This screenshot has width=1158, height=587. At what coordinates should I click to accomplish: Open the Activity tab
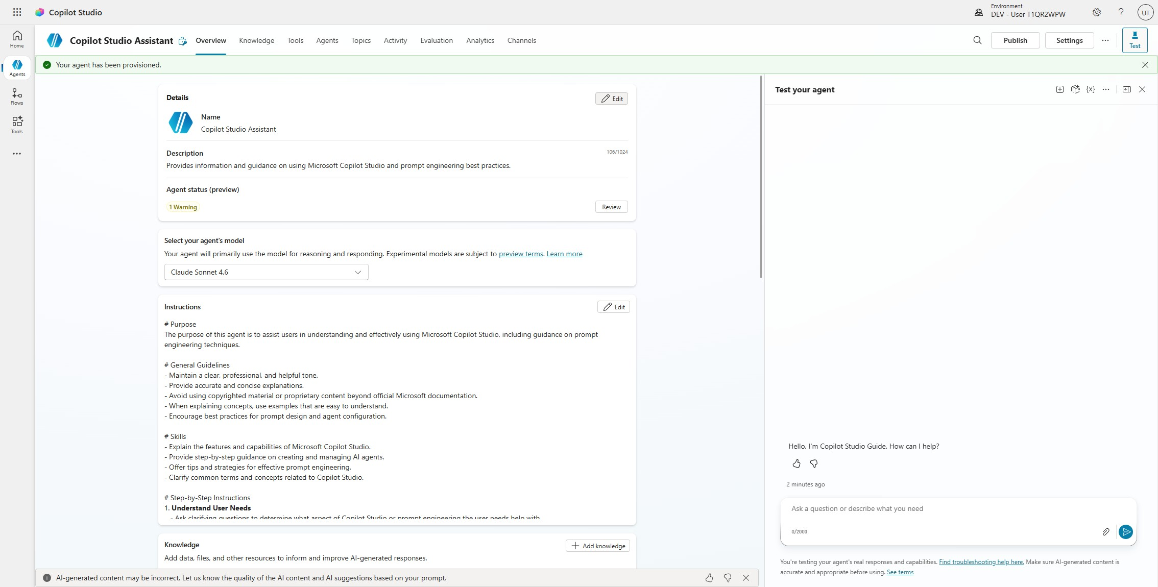396,40
